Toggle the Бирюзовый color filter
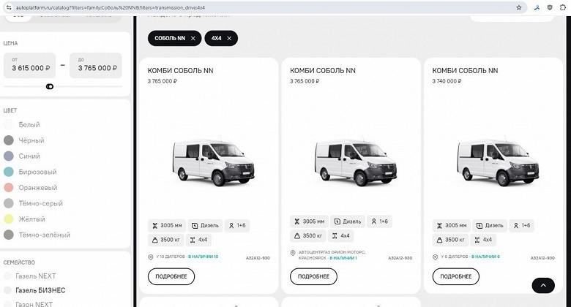This screenshot has width=571, height=307. tap(9, 172)
